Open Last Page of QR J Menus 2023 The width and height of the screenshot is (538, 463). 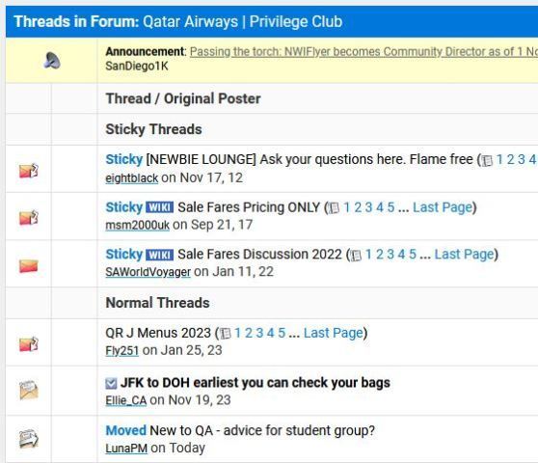(334, 333)
